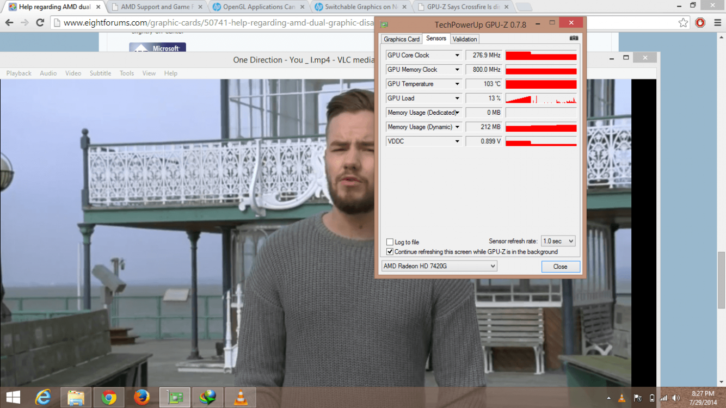This screenshot has height=408, width=726.
Task: Click Chrome page vertical scrollbar thumb
Action: [722, 280]
